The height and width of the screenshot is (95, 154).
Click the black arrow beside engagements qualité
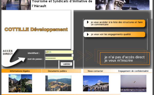pyautogui.click(x=88, y=34)
